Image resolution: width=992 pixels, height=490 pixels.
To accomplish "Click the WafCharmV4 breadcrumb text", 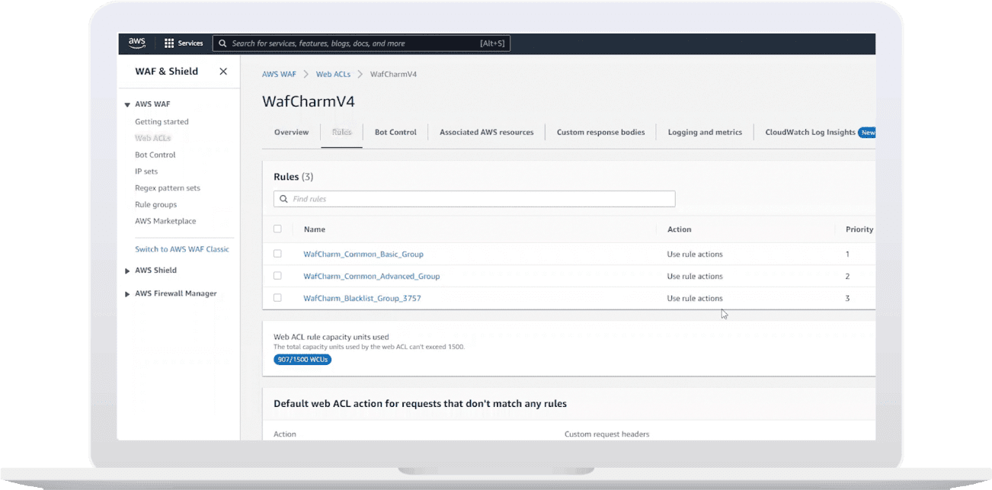I will (x=393, y=75).
